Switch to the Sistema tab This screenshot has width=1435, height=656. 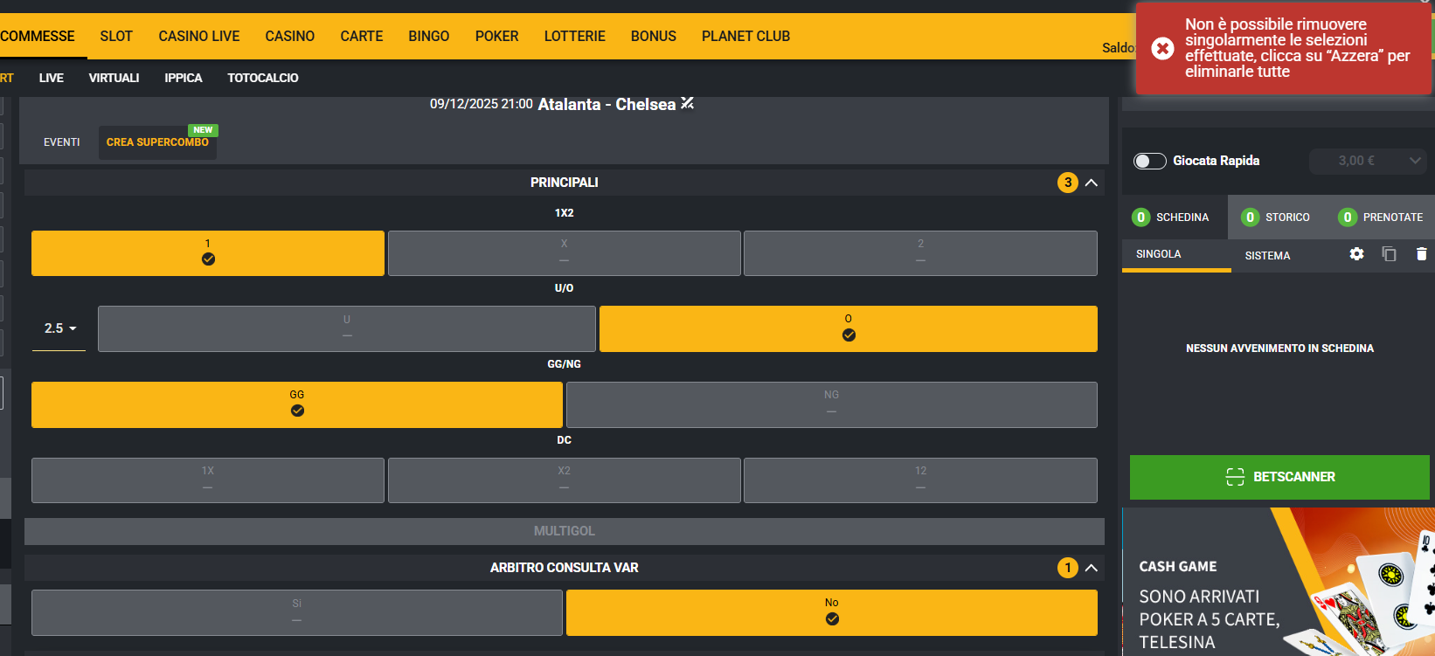pos(1267,255)
